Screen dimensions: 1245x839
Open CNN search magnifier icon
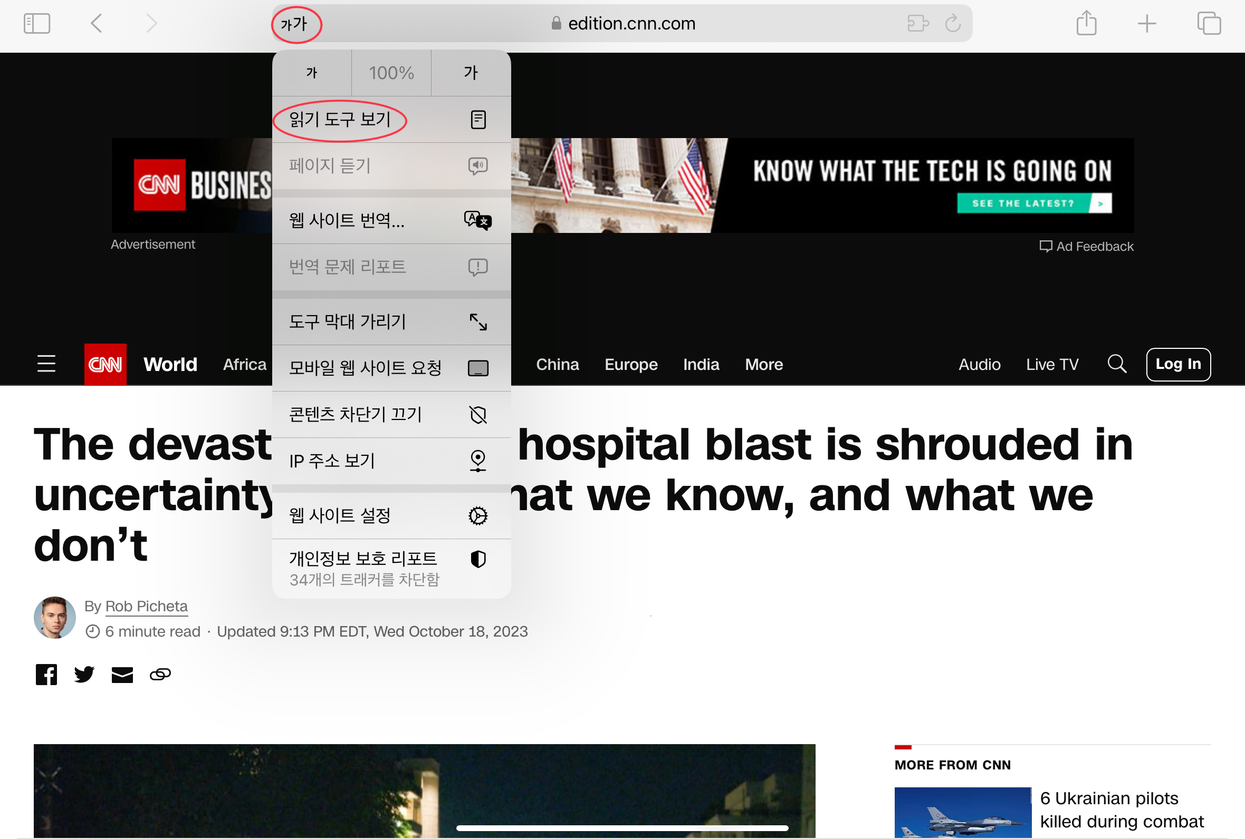(x=1116, y=364)
